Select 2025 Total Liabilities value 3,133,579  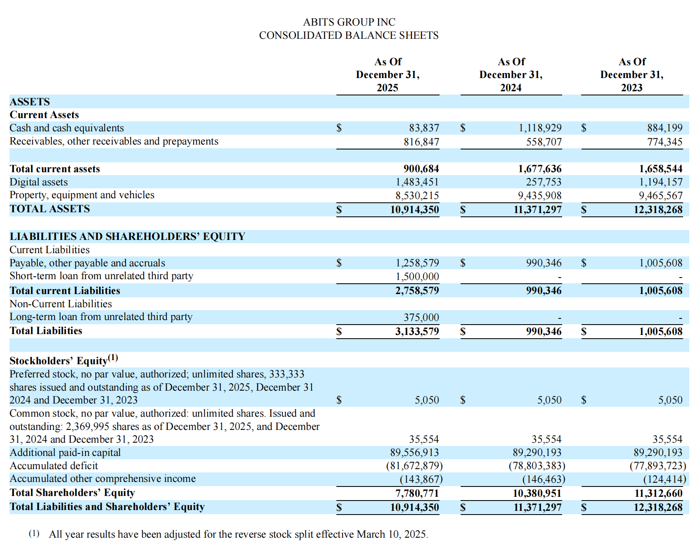(417, 332)
